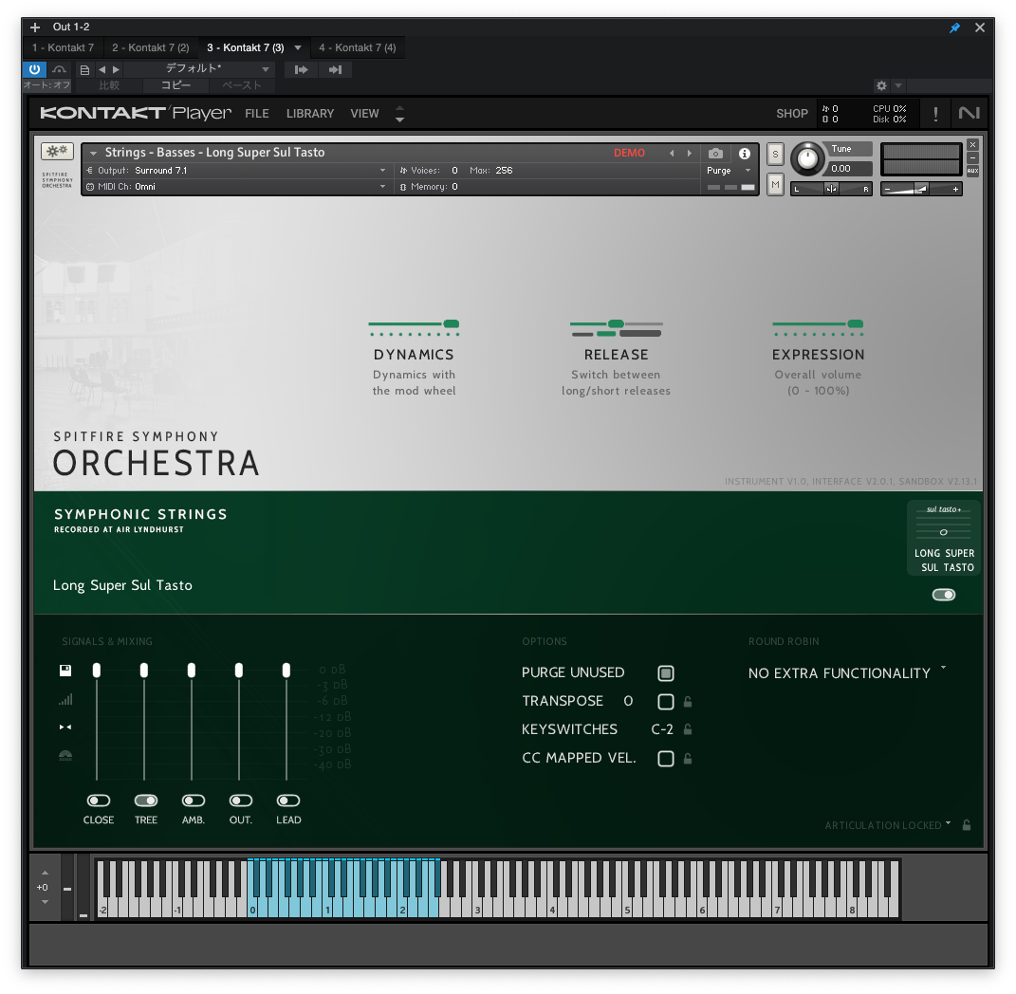Click the AUX button on instrument header
1016x994 pixels.
[x=972, y=171]
